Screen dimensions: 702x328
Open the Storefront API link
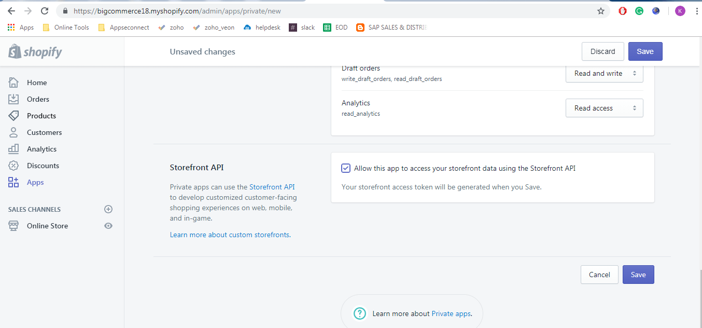[272, 187]
